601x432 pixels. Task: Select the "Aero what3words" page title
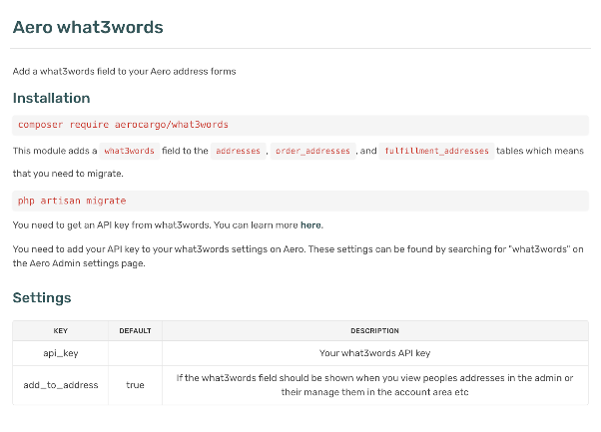tap(88, 28)
